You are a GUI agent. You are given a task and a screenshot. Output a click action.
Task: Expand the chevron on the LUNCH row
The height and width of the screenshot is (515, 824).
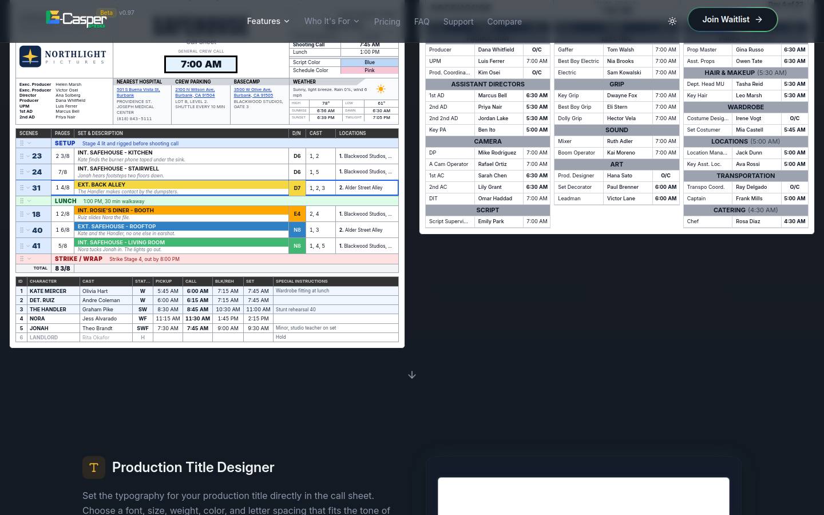pos(29,201)
